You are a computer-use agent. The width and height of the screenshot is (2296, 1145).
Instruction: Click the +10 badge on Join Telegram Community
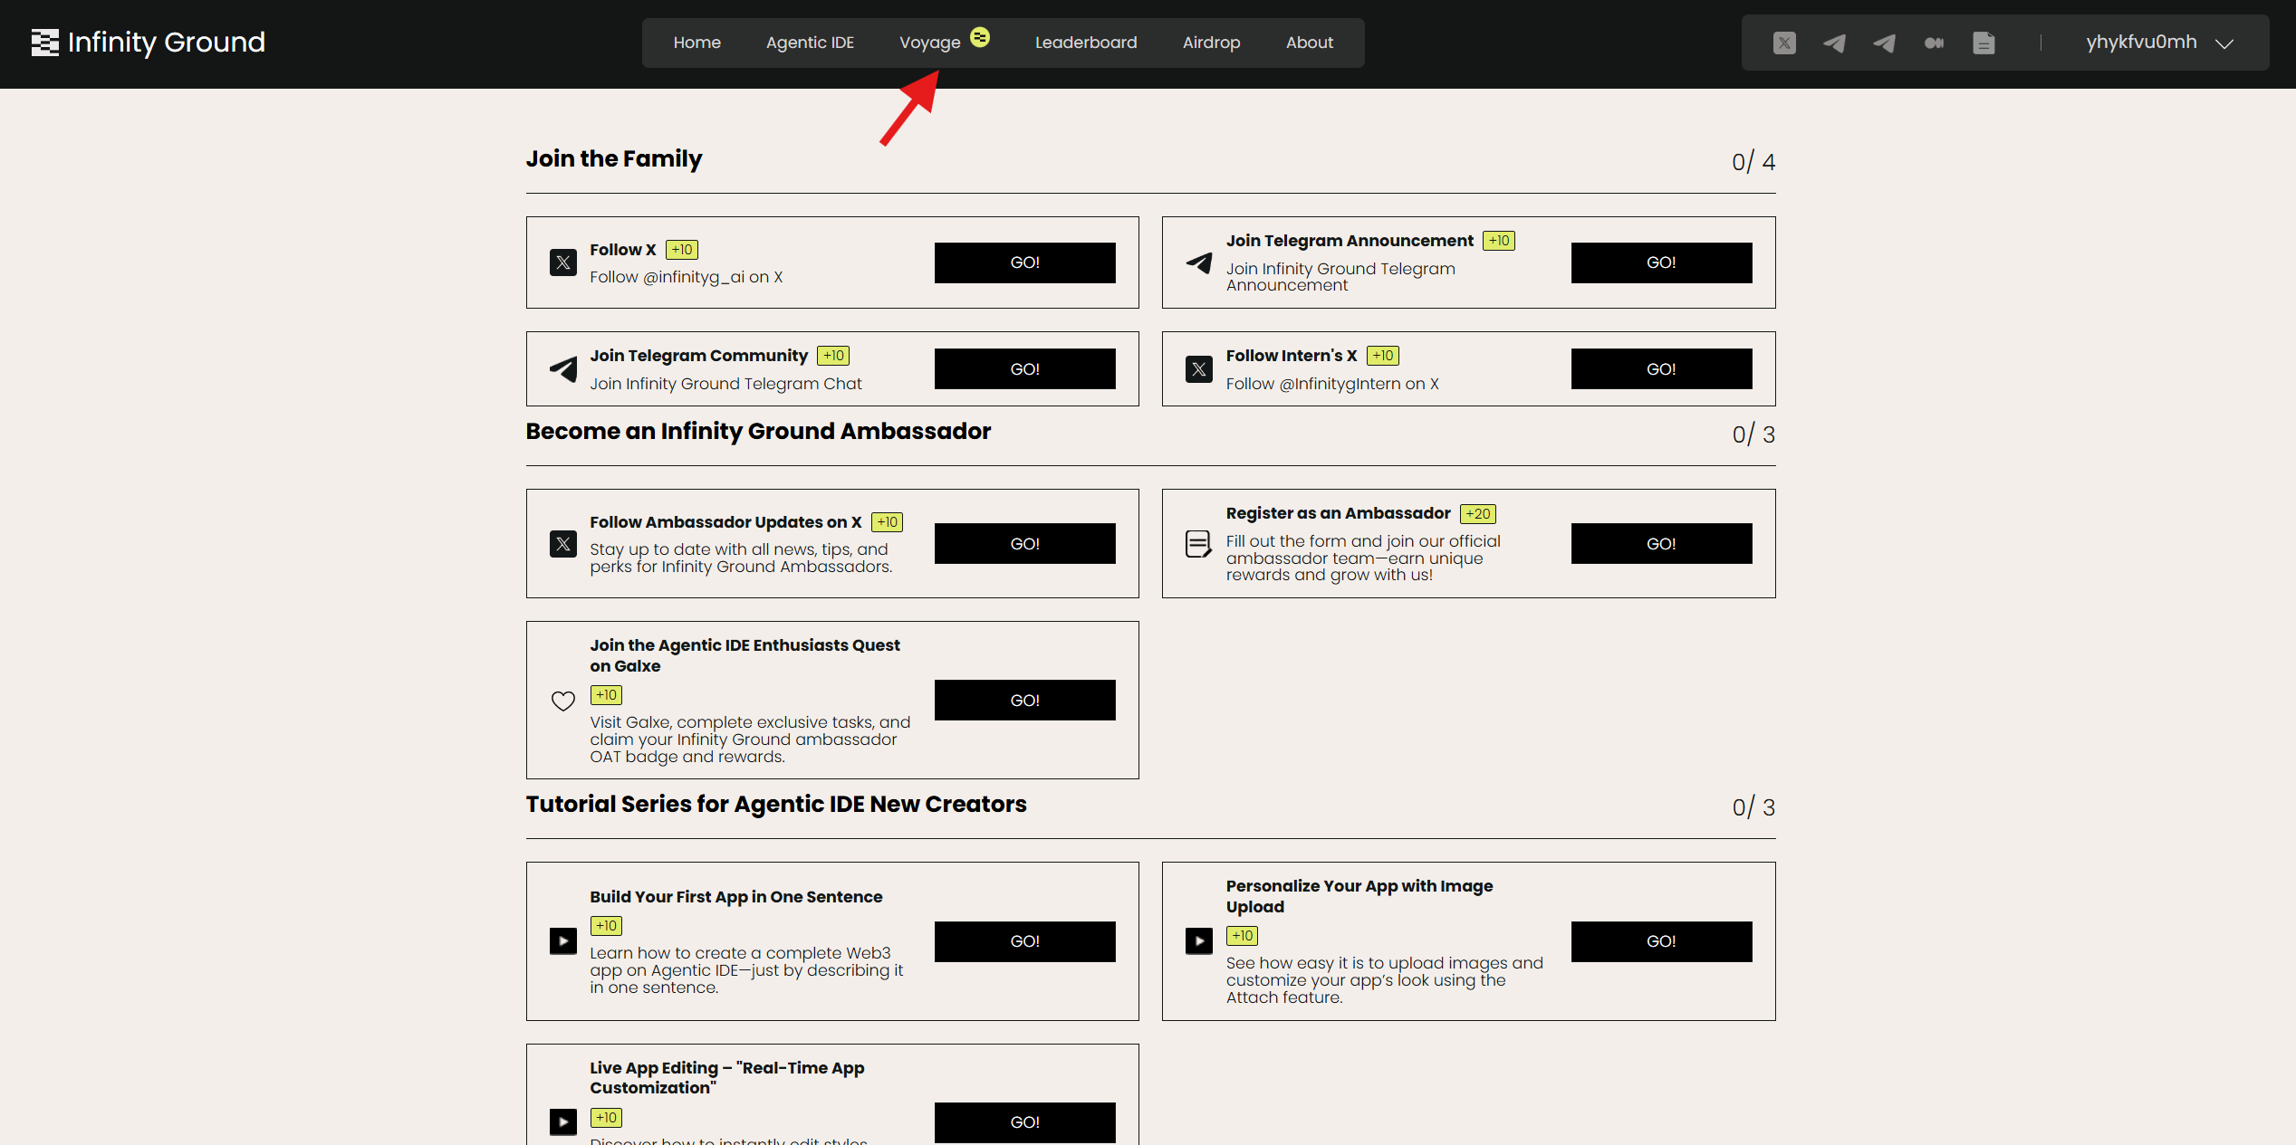tap(833, 356)
